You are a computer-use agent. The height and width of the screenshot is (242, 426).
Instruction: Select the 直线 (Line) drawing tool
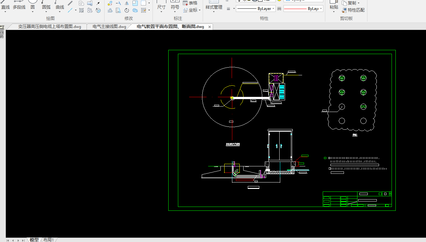coord(5,7)
